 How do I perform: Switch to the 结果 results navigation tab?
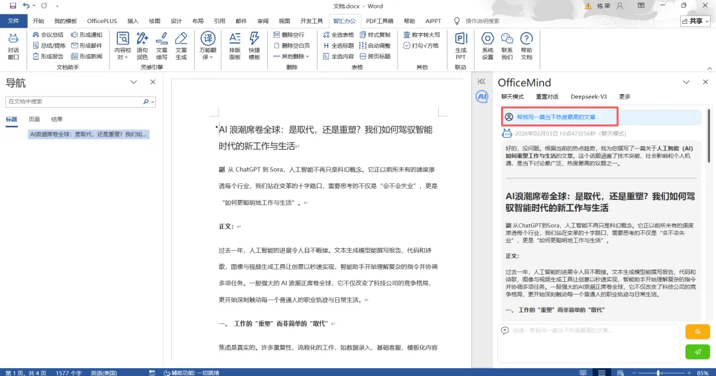click(x=56, y=119)
